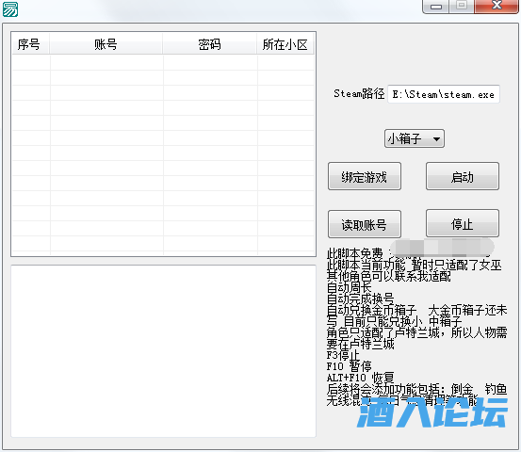Click the Steam路径 label
The width and height of the screenshot is (521, 452).
pyautogui.click(x=359, y=93)
